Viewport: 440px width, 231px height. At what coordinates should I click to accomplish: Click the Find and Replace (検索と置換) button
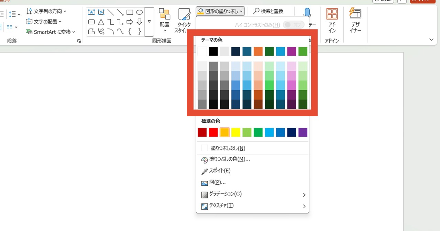268,11
